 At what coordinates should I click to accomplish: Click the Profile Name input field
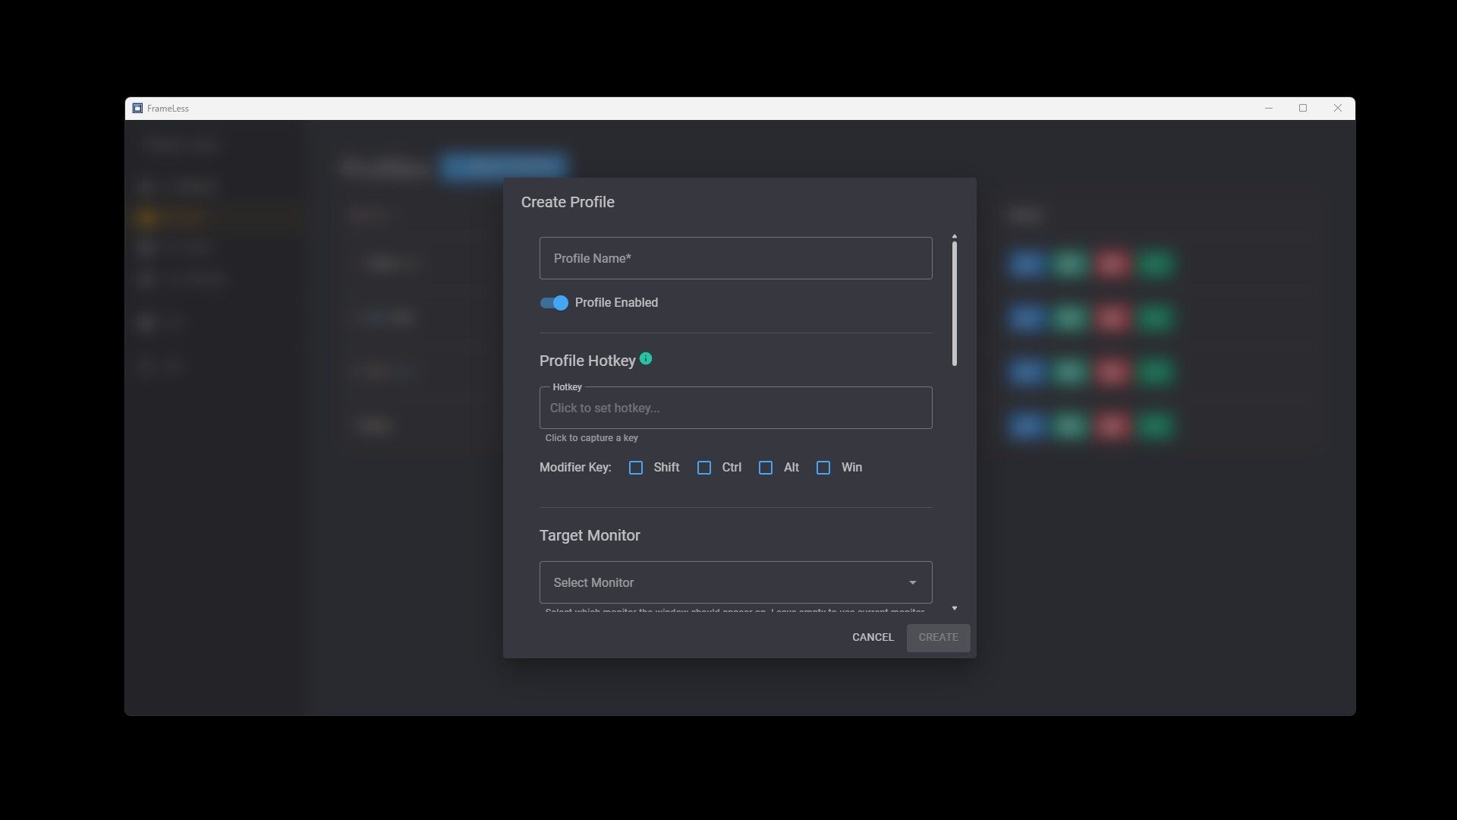[x=735, y=258]
